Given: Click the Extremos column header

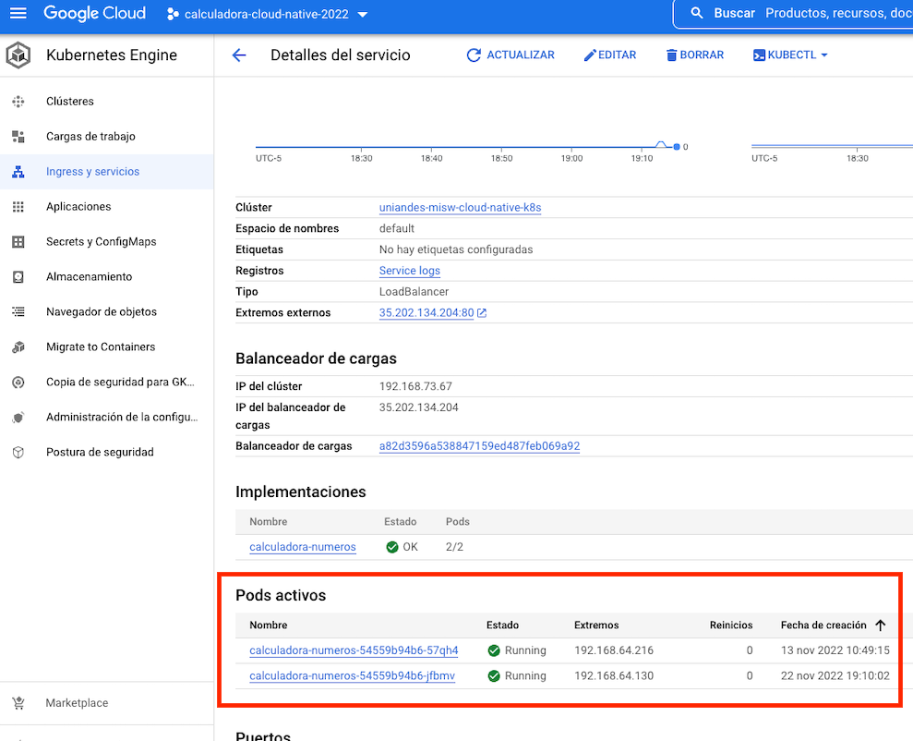Looking at the screenshot, I should point(596,626).
